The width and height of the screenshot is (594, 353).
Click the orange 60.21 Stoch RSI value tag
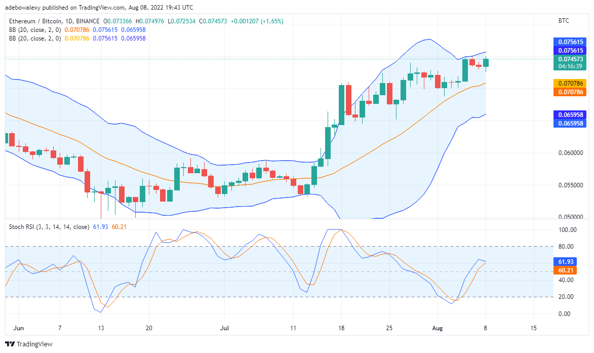pyautogui.click(x=565, y=270)
